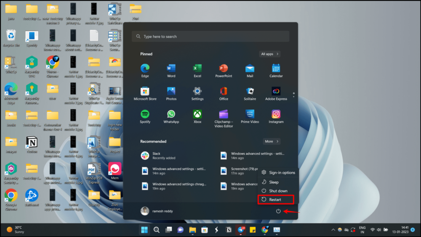Open Settings gear in pinned apps
Viewport: 421px width, 237px height.
point(197,94)
